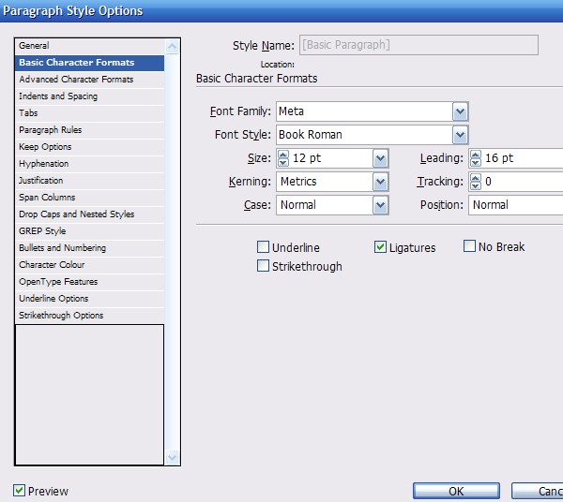Increase the Tracking stepper value

[475, 177]
